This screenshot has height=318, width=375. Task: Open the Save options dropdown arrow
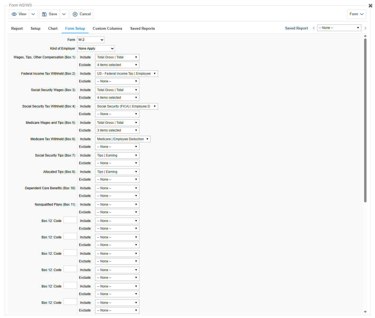(64, 14)
